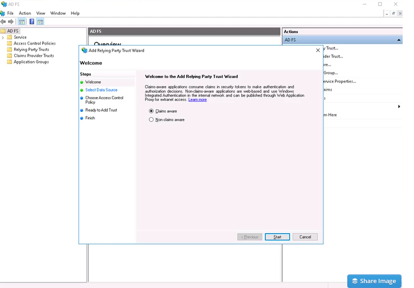Image resolution: width=414 pixels, height=288 pixels.
Task: Click the Welcome step in Steps list
Action: [93, 82]
